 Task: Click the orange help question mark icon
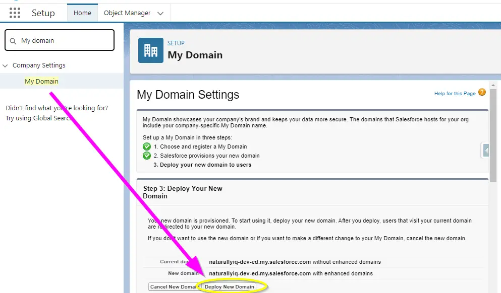[482, 93]
